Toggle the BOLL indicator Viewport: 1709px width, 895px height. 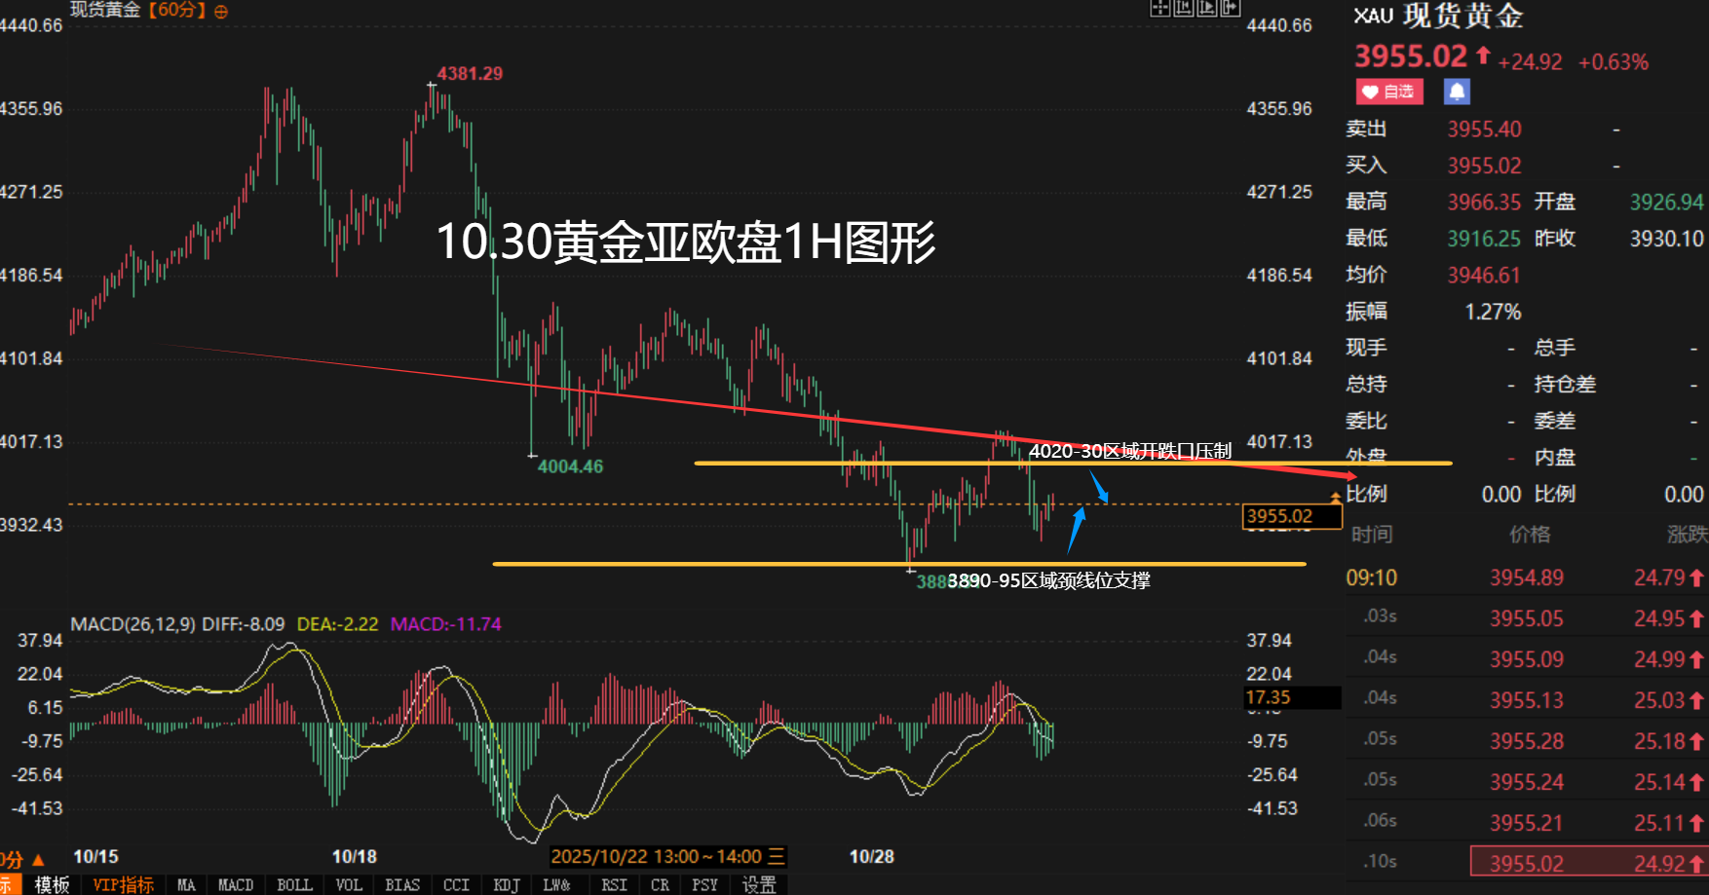(294, 884)
